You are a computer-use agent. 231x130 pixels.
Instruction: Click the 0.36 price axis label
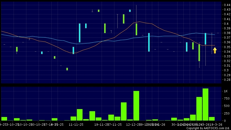click(x=227, y=42)
